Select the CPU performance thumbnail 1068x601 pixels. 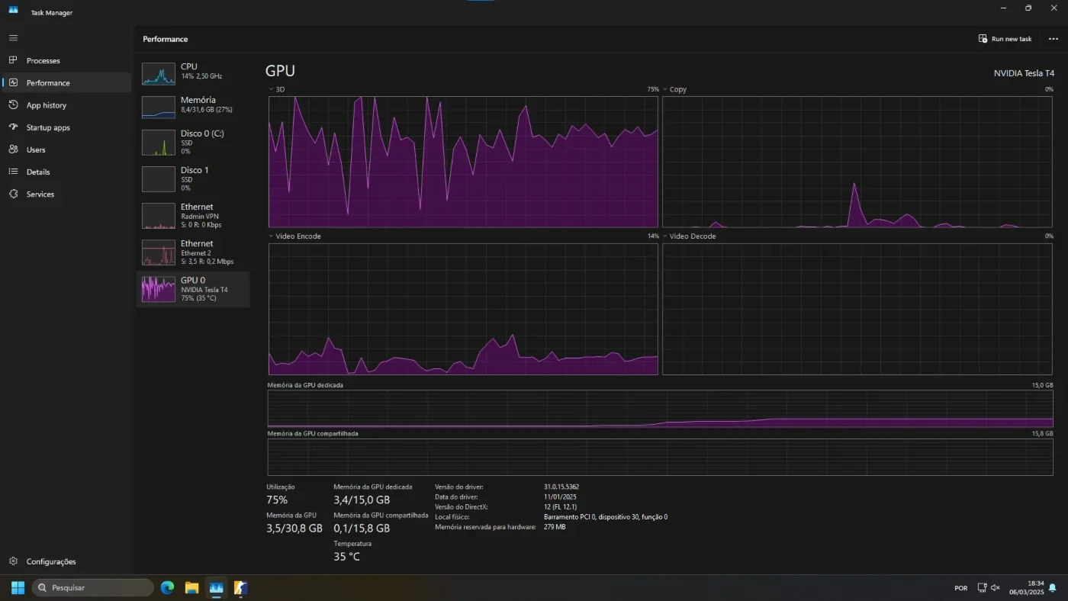point(159,74)
